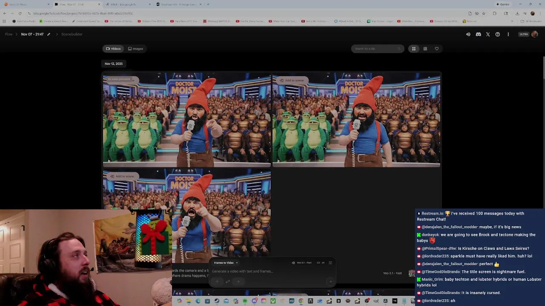545x306 pixels.
Task: Open Spotify from the taskbar
Action: [245, 301]
